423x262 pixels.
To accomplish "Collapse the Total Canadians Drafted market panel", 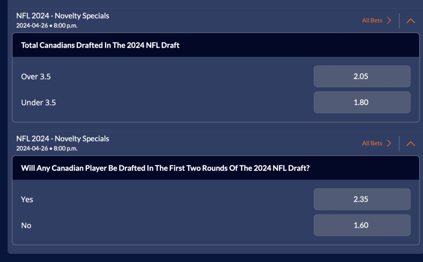I will (x=411, y=21).
